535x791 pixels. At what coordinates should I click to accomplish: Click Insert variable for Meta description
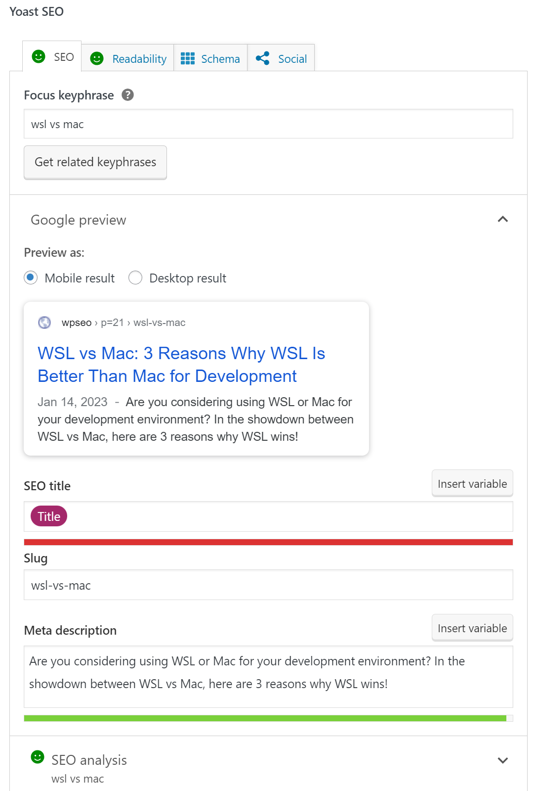(472, 628)
